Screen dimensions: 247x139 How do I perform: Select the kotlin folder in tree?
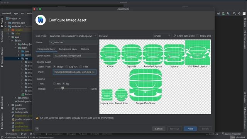28,55
